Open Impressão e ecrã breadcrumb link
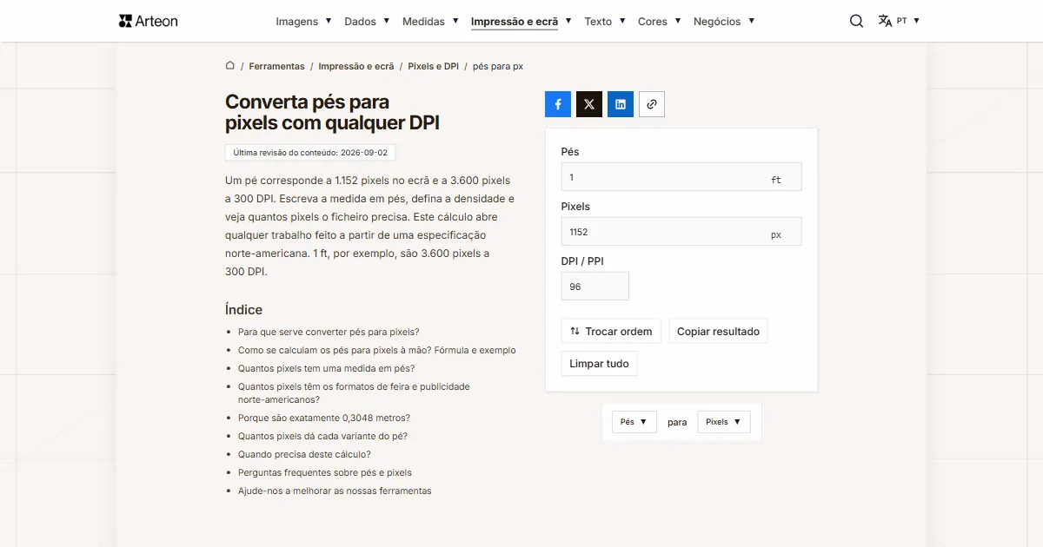Image resolution: width=1043 pixels, height=547 pixels. [356, 66]
